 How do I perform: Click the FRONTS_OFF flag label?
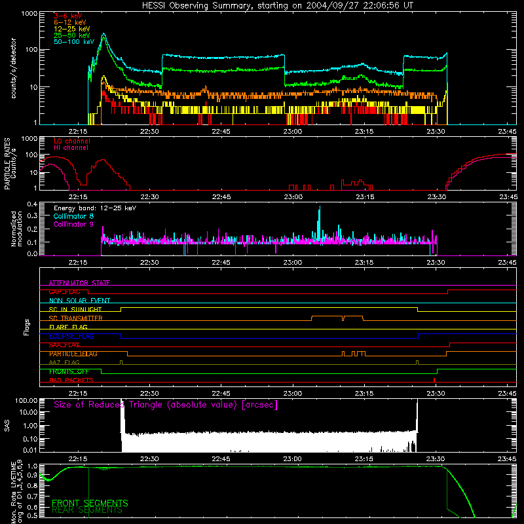point(69,371)
